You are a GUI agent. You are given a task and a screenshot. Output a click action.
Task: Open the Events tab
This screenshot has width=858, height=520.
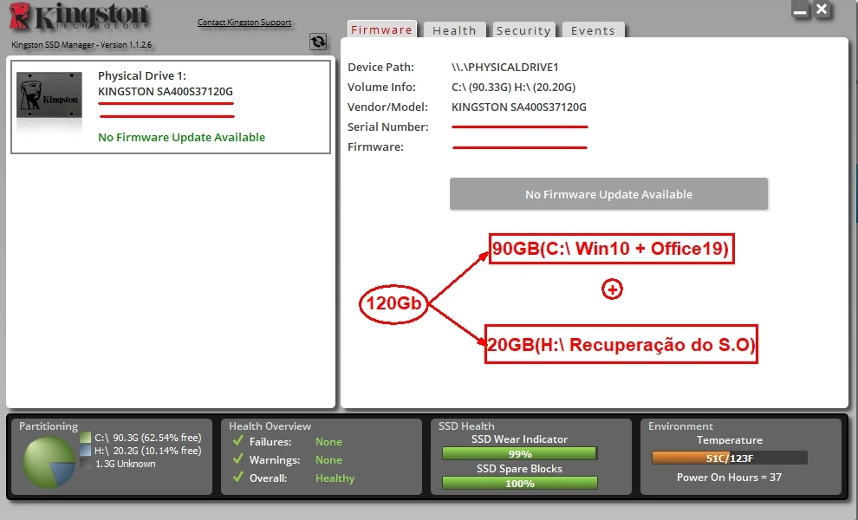click(593, 30)
